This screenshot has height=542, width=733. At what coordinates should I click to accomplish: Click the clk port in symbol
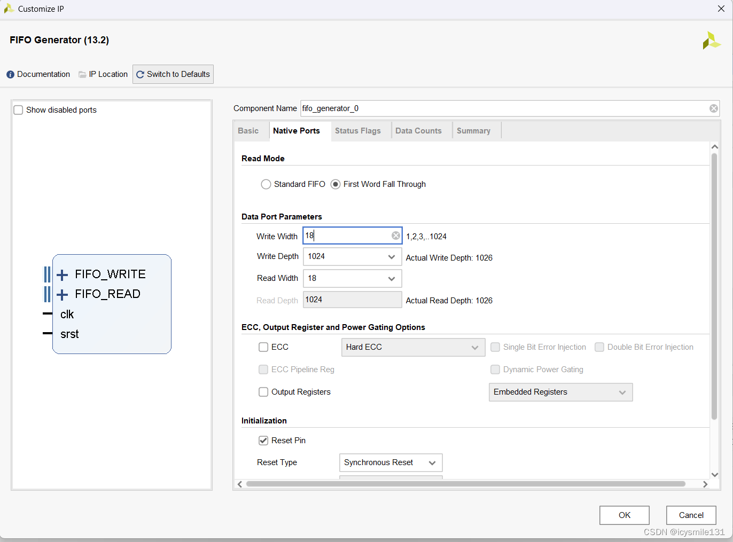coord(67,315)
